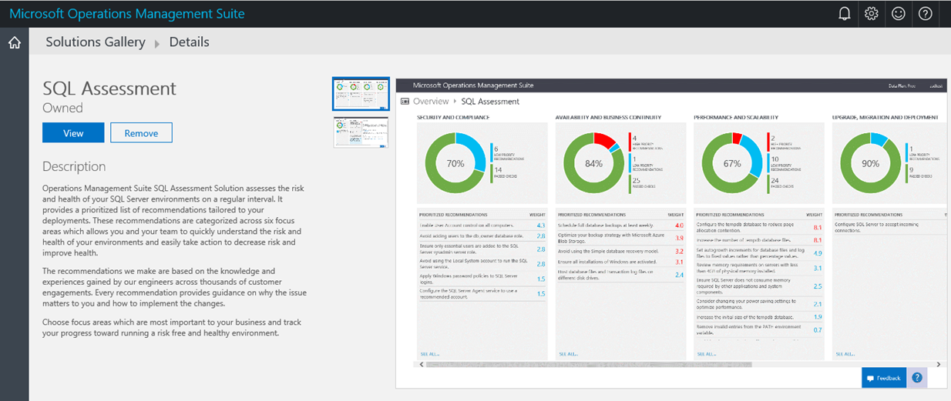Click right arrow of preview horizontal scrollbar
Viewport: 951px width, 401px height.
point(939,363)
